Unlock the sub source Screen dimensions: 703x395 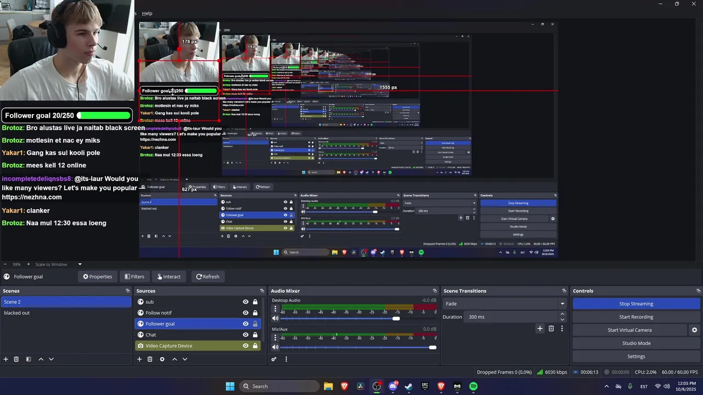click(x=255, y=302)
